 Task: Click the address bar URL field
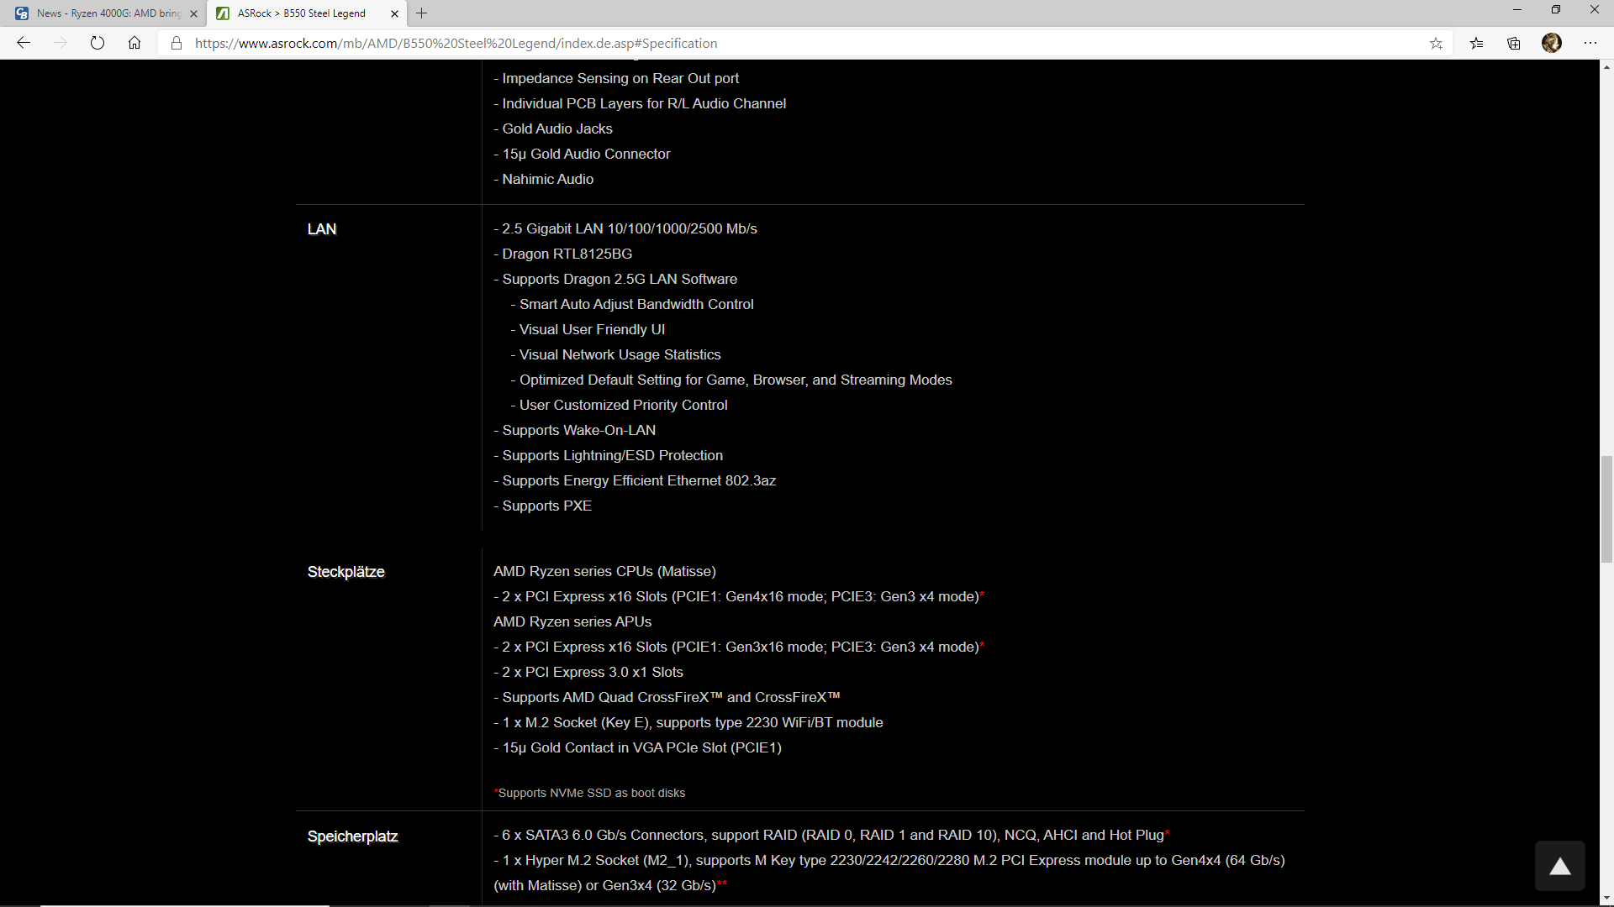757,43
